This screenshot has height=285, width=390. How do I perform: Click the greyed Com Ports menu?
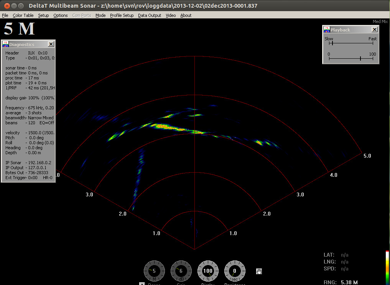(x=82, y=15)
